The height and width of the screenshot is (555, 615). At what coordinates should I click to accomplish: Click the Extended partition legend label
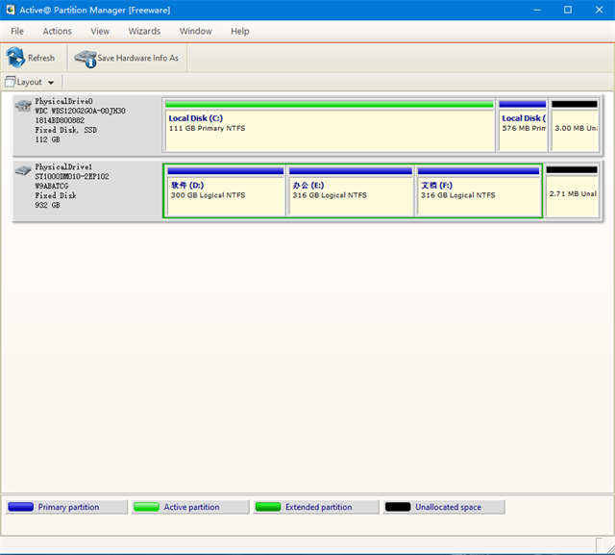318,507
